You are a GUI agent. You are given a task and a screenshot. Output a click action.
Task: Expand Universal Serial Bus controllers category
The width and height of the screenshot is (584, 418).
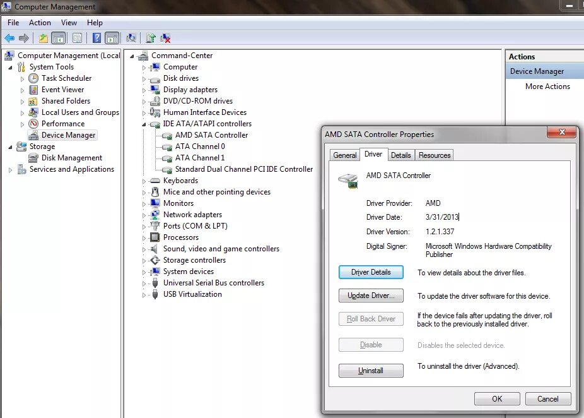coord(144,284)
